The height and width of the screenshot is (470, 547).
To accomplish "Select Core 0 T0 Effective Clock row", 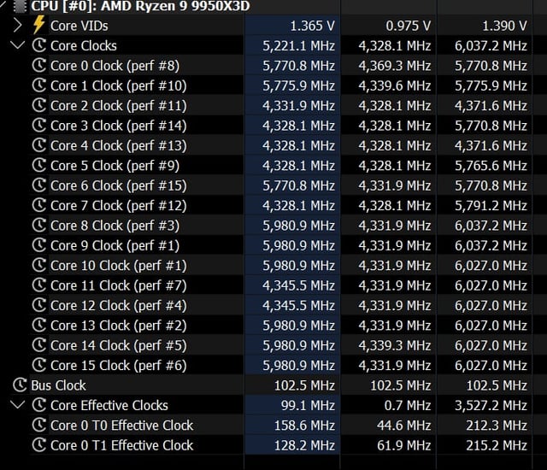I will pos(121,426).
